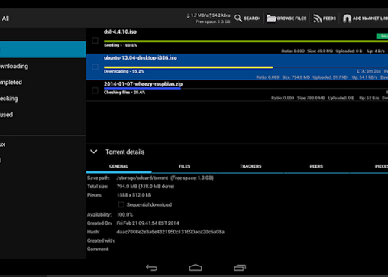Click the 'Checking files - 25.6%' status
This screenshot has height=277, width=388.
pos(124,93)
